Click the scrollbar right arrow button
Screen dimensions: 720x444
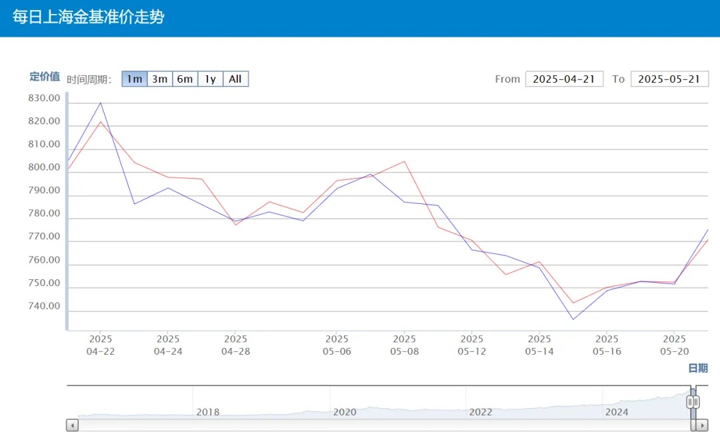(701, 425)
